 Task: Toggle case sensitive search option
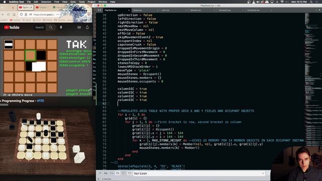[x=106, y=173]
